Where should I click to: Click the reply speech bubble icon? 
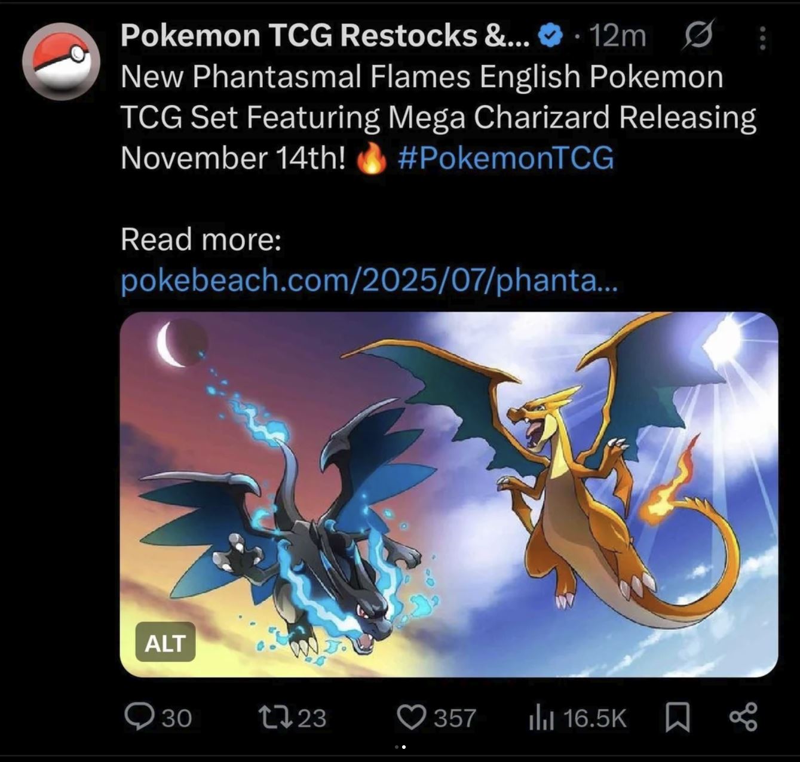point(139,716)
